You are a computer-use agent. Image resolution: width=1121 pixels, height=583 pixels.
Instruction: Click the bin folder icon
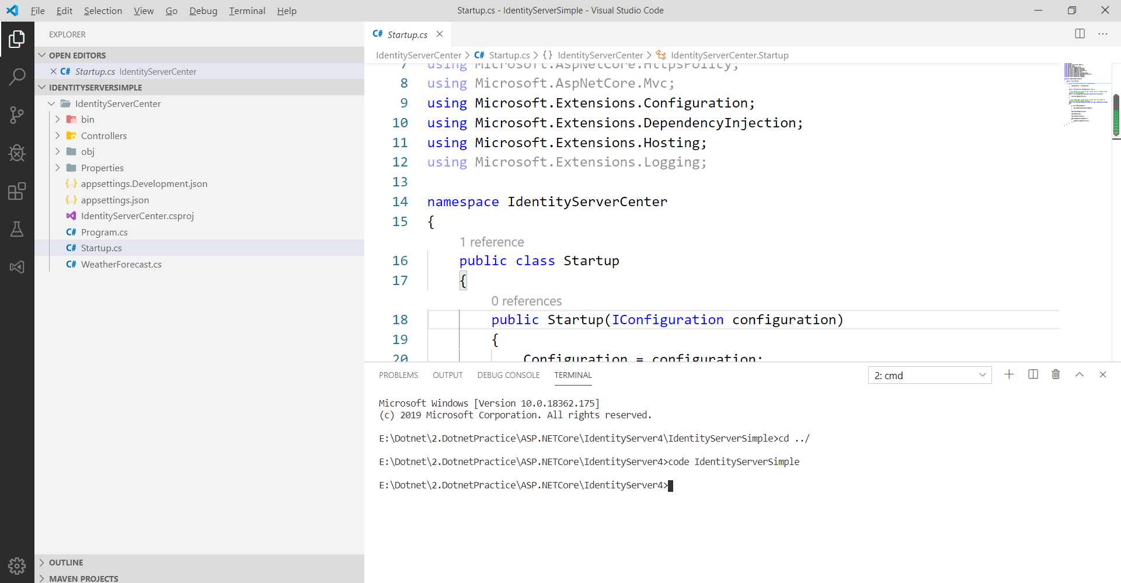(71, 119)
